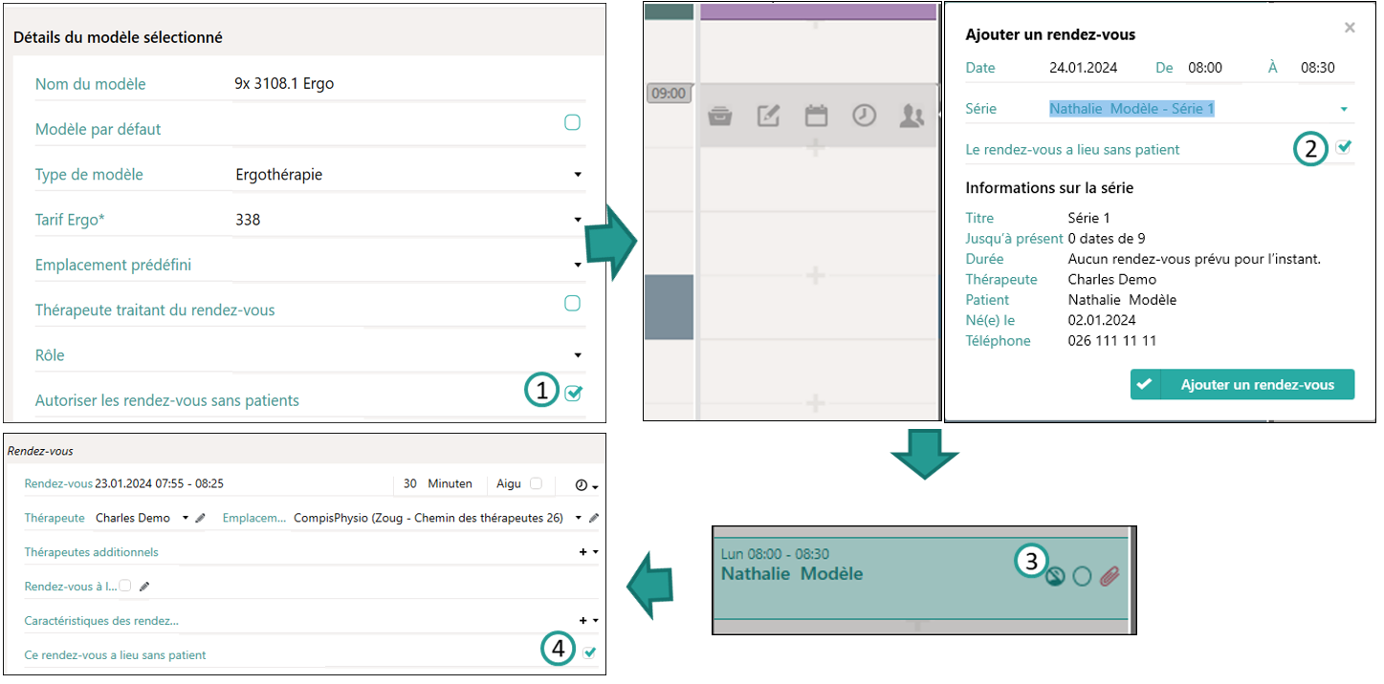Expand the 'Thérapeutes additionnels' plus dropdown
Viewport: 1384px width, 684px height.
click(x=587, y=552)
